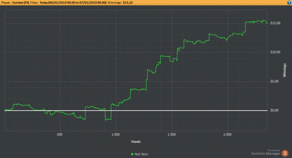Click the $15,00 y-axis label
Viewport: 292px width, 158px height.
[275, 23]
